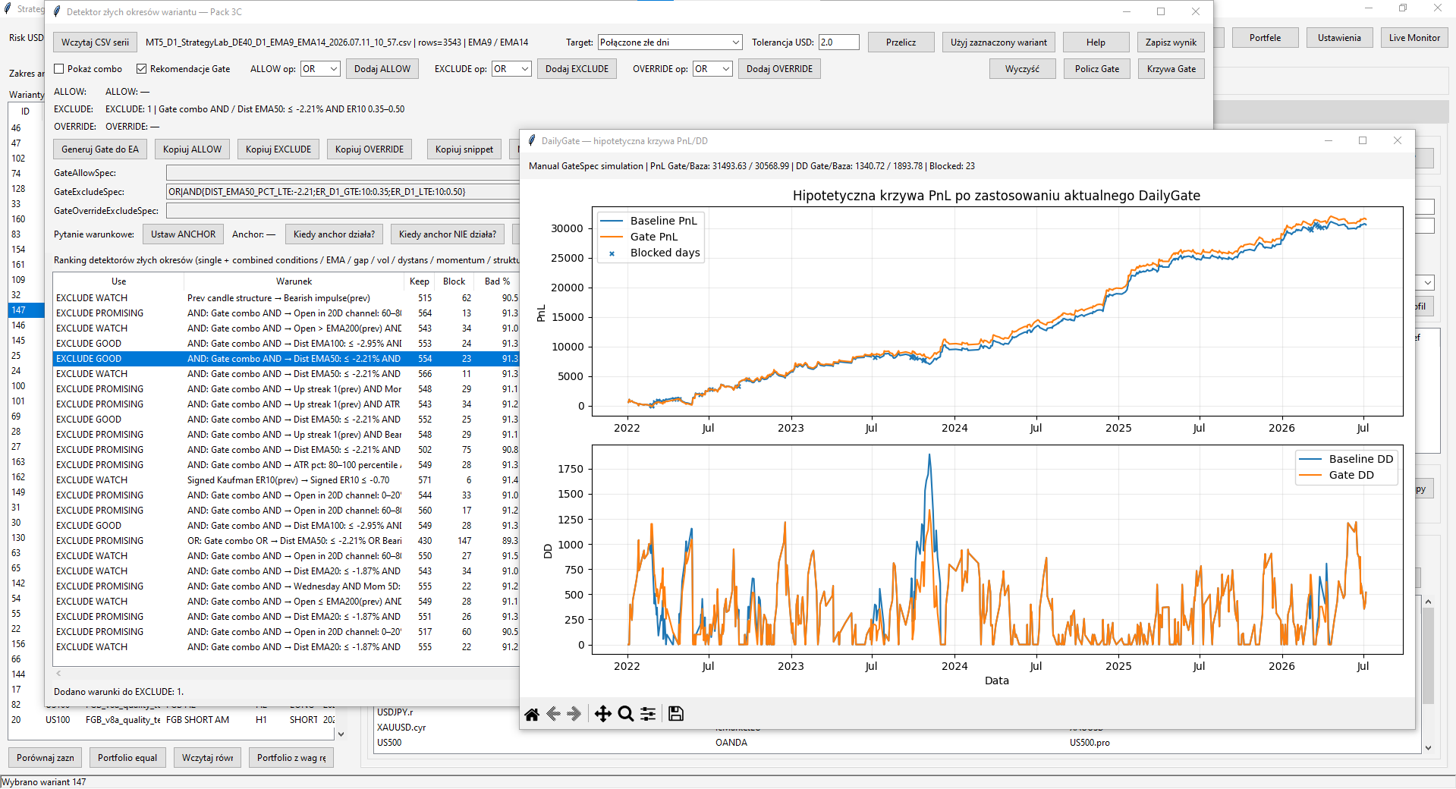The image size is (1456, 789).
Task: Click the Tolerancja USD input field
Action: (838, 42)
